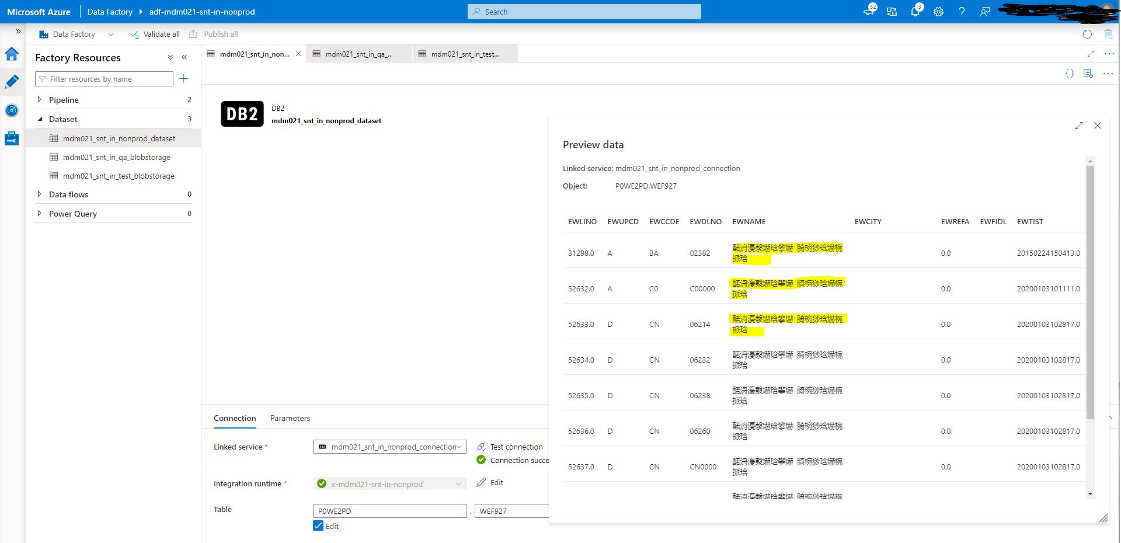Click the EWNAME column header
This screenshot has width=1121, height=543.
click(x=749, y=221)
